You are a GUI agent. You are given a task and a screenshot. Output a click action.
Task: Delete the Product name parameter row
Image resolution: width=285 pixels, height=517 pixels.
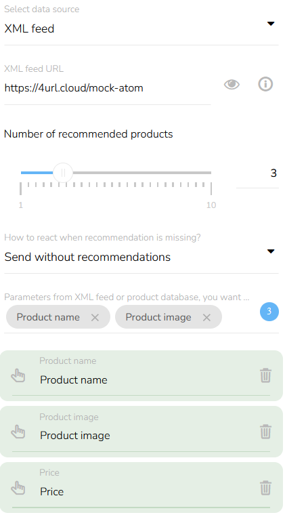[x=265, y=375]
